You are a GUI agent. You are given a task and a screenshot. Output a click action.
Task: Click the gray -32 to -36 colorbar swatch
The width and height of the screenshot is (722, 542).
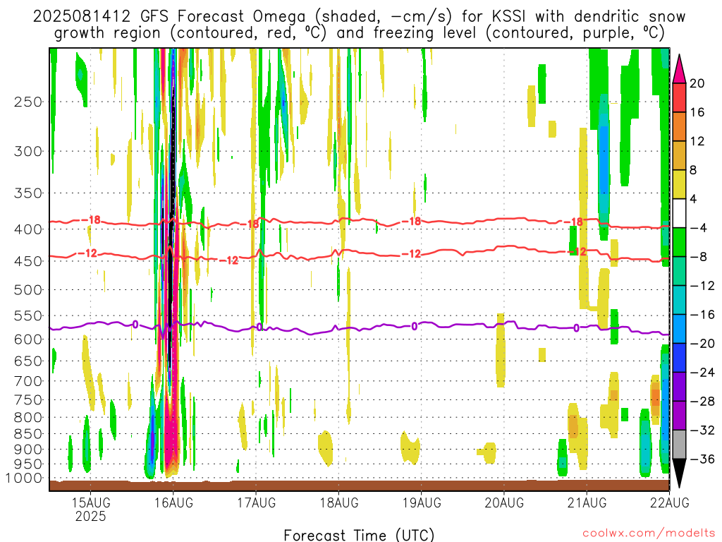coord(679,445)
